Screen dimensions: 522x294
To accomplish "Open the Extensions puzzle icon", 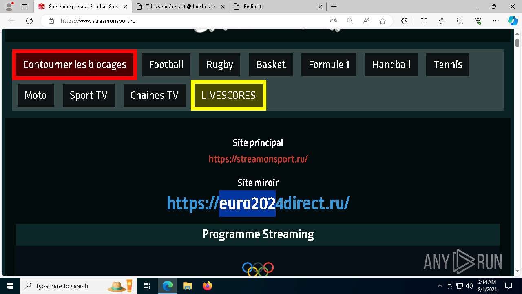I will click(404, 21).
